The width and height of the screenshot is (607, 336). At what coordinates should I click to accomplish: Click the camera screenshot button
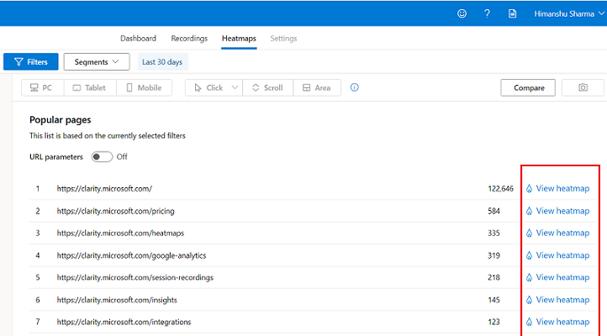point(583,87)
